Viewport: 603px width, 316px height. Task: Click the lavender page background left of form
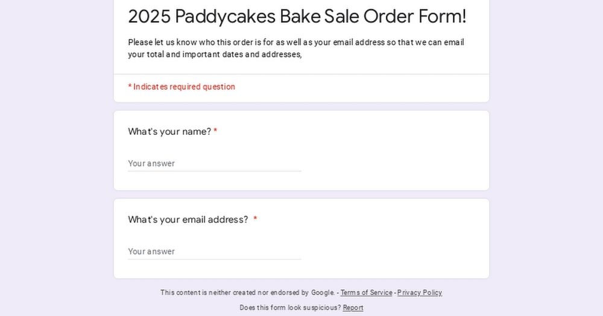coord(57,158)
